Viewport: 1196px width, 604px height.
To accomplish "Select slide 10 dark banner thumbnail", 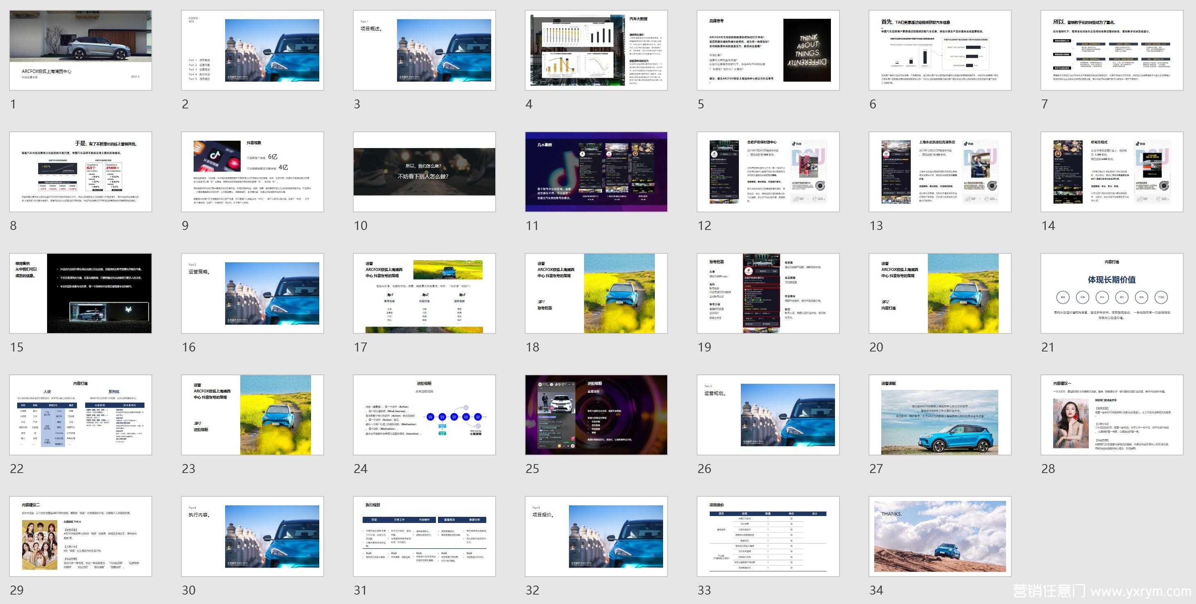I will [x=424, y=172].
